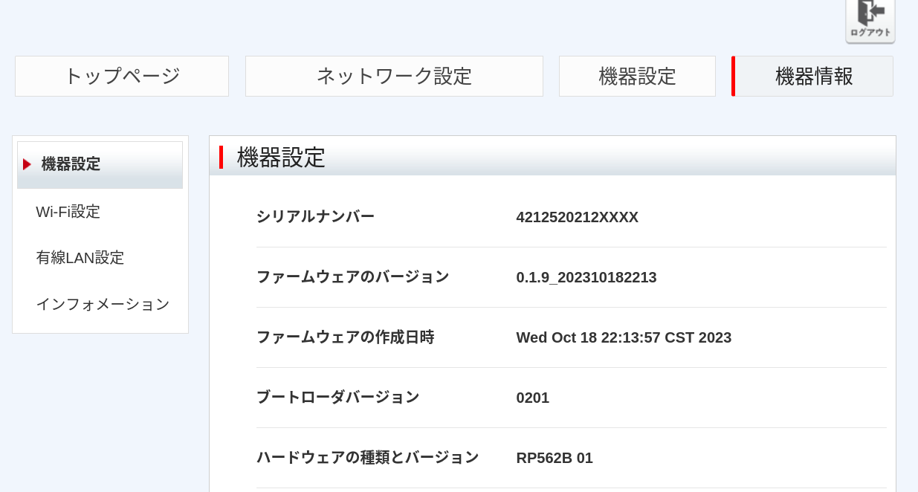
Task: Click the bootloader version value 0201
Action: coord(532,398)
